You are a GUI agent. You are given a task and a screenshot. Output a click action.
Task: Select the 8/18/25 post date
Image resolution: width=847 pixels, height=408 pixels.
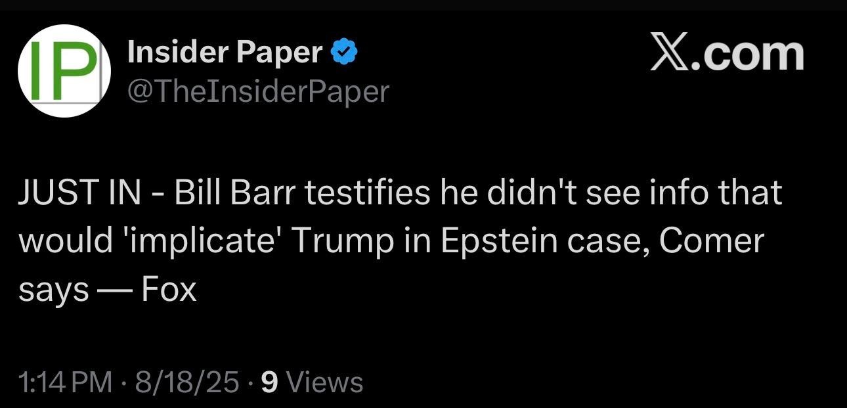[187, 382]
